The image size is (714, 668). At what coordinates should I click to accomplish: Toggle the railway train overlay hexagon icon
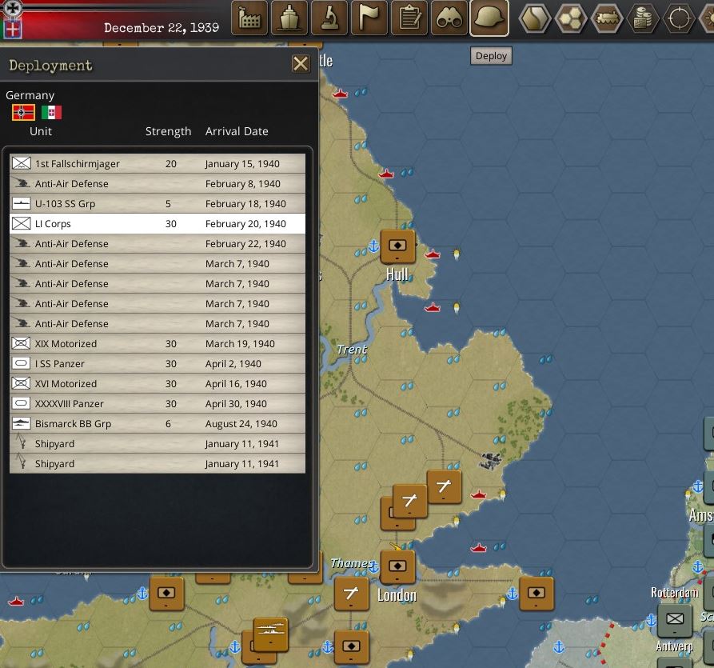[607, 18]
